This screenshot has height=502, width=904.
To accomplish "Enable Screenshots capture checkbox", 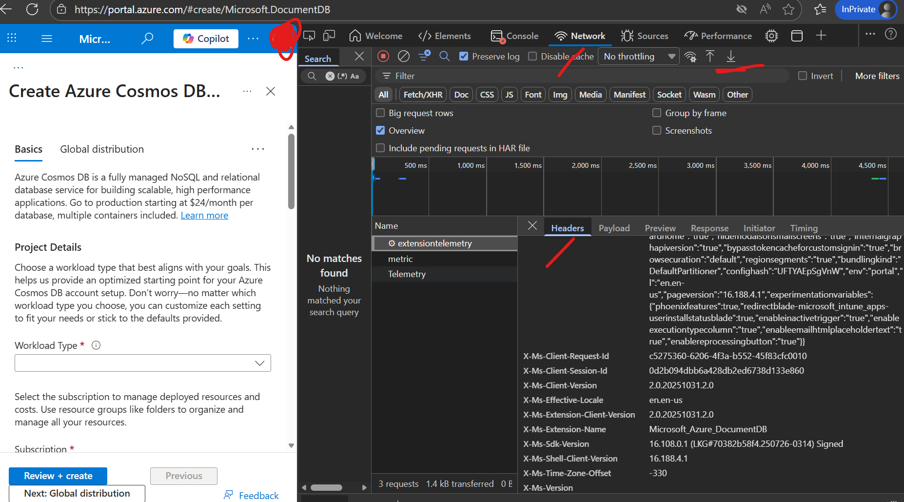I will tap(657, 130).
